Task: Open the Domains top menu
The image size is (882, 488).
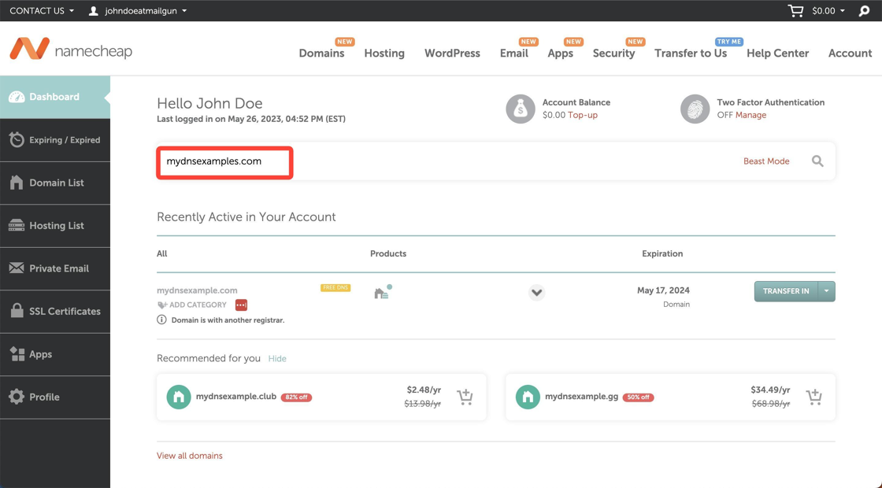Action: pyautogui.click(x=322, y=53)
